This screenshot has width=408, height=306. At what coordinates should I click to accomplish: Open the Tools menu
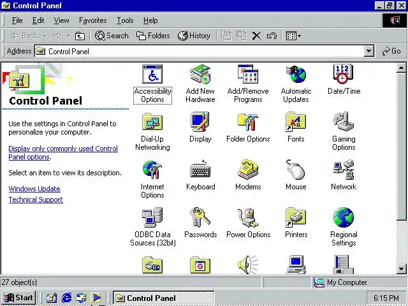(125, 20)
